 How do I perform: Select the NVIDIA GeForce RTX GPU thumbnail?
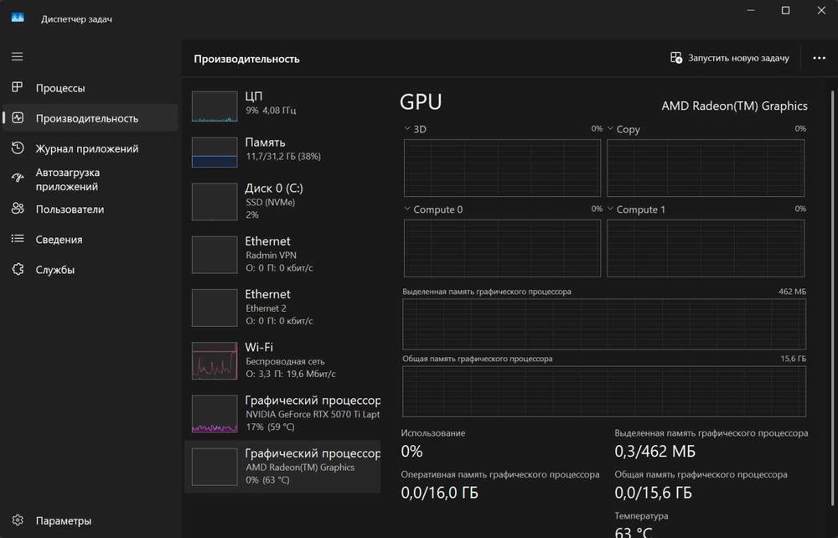pyautogui.click(x=215, y=413)
